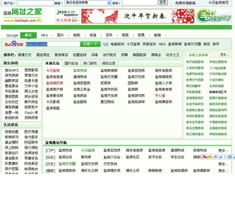The image size is (235, 200).
Task: Select the 网页 search tab
Action: tap(28, 35)
